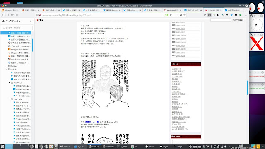Image resolution: width=265 pixels, height=149 pixels.
Task: Open the 交通事故 category link
Action: click(177, 74)
